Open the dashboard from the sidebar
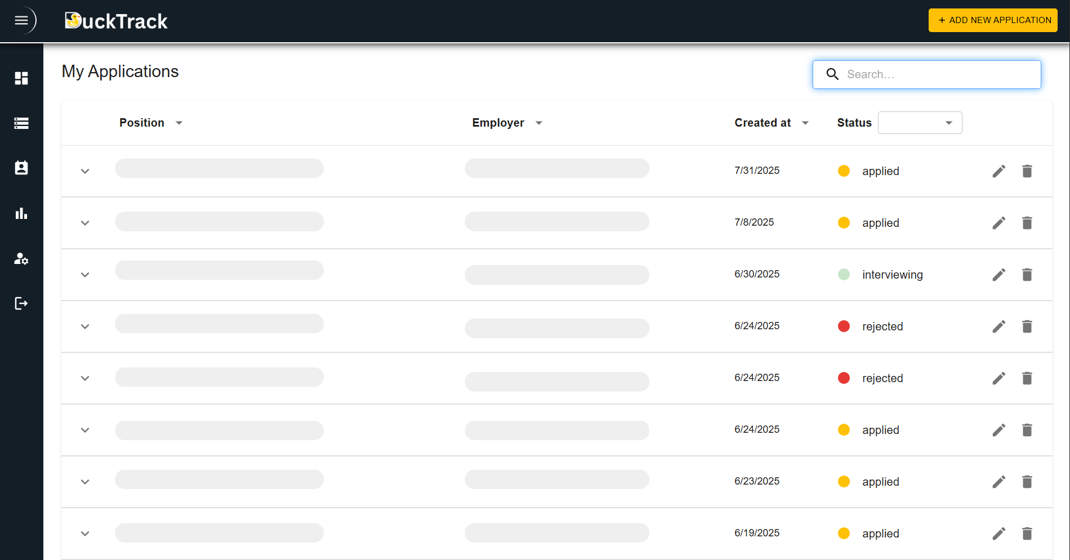Screen dimensions: 1070x560 click(21, 78)
